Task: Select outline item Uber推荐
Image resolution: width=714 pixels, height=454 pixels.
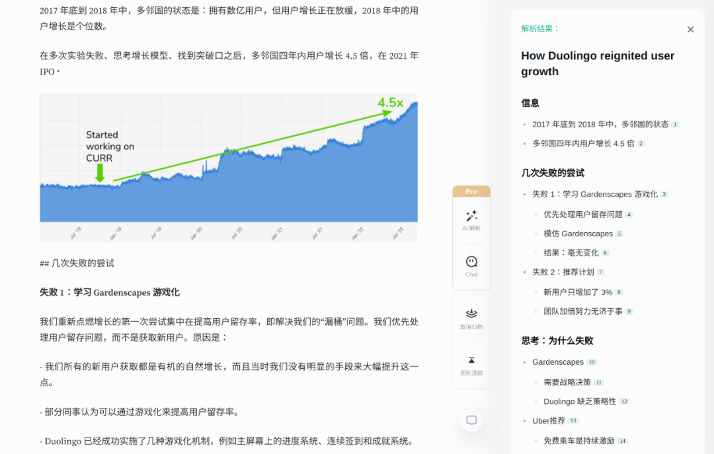Action: click(548, 421)
